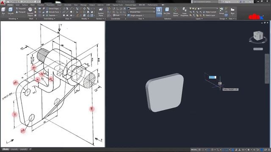The height and width of the screenshot is (152, 271).
Task: Click the No Filter selection tool
Action: point(167,11)
